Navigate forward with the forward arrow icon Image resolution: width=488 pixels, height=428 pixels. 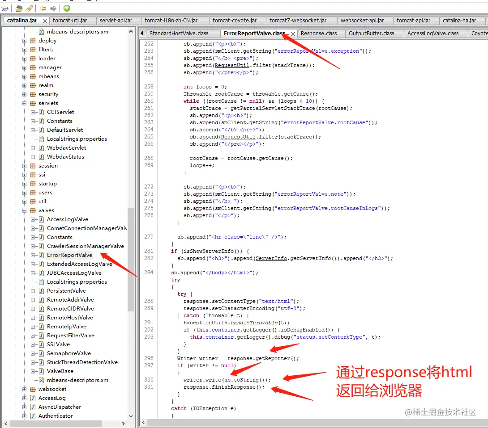pyautogui.click(x=53, y=8)
